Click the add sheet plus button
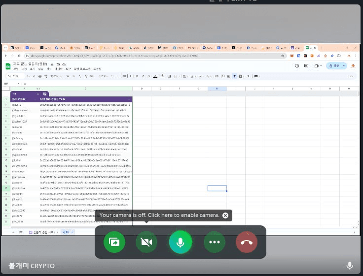363x276 pixels. point(13,232)
